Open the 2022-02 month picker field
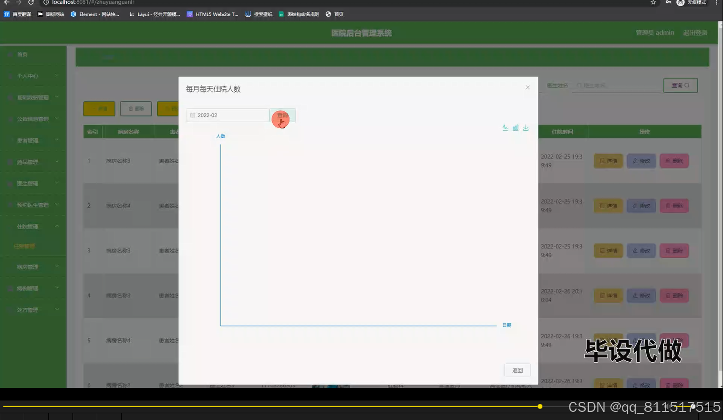Screen dimensions: 723x420 coord(227,115)
